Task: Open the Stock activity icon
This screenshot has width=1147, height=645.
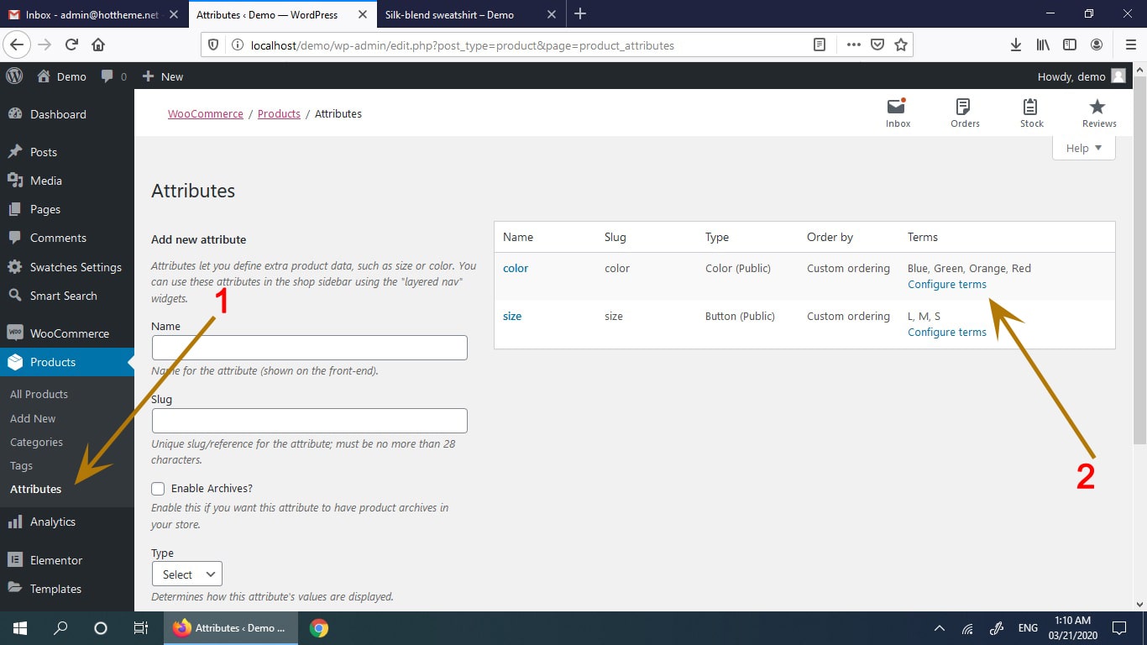Action: 1031,113
